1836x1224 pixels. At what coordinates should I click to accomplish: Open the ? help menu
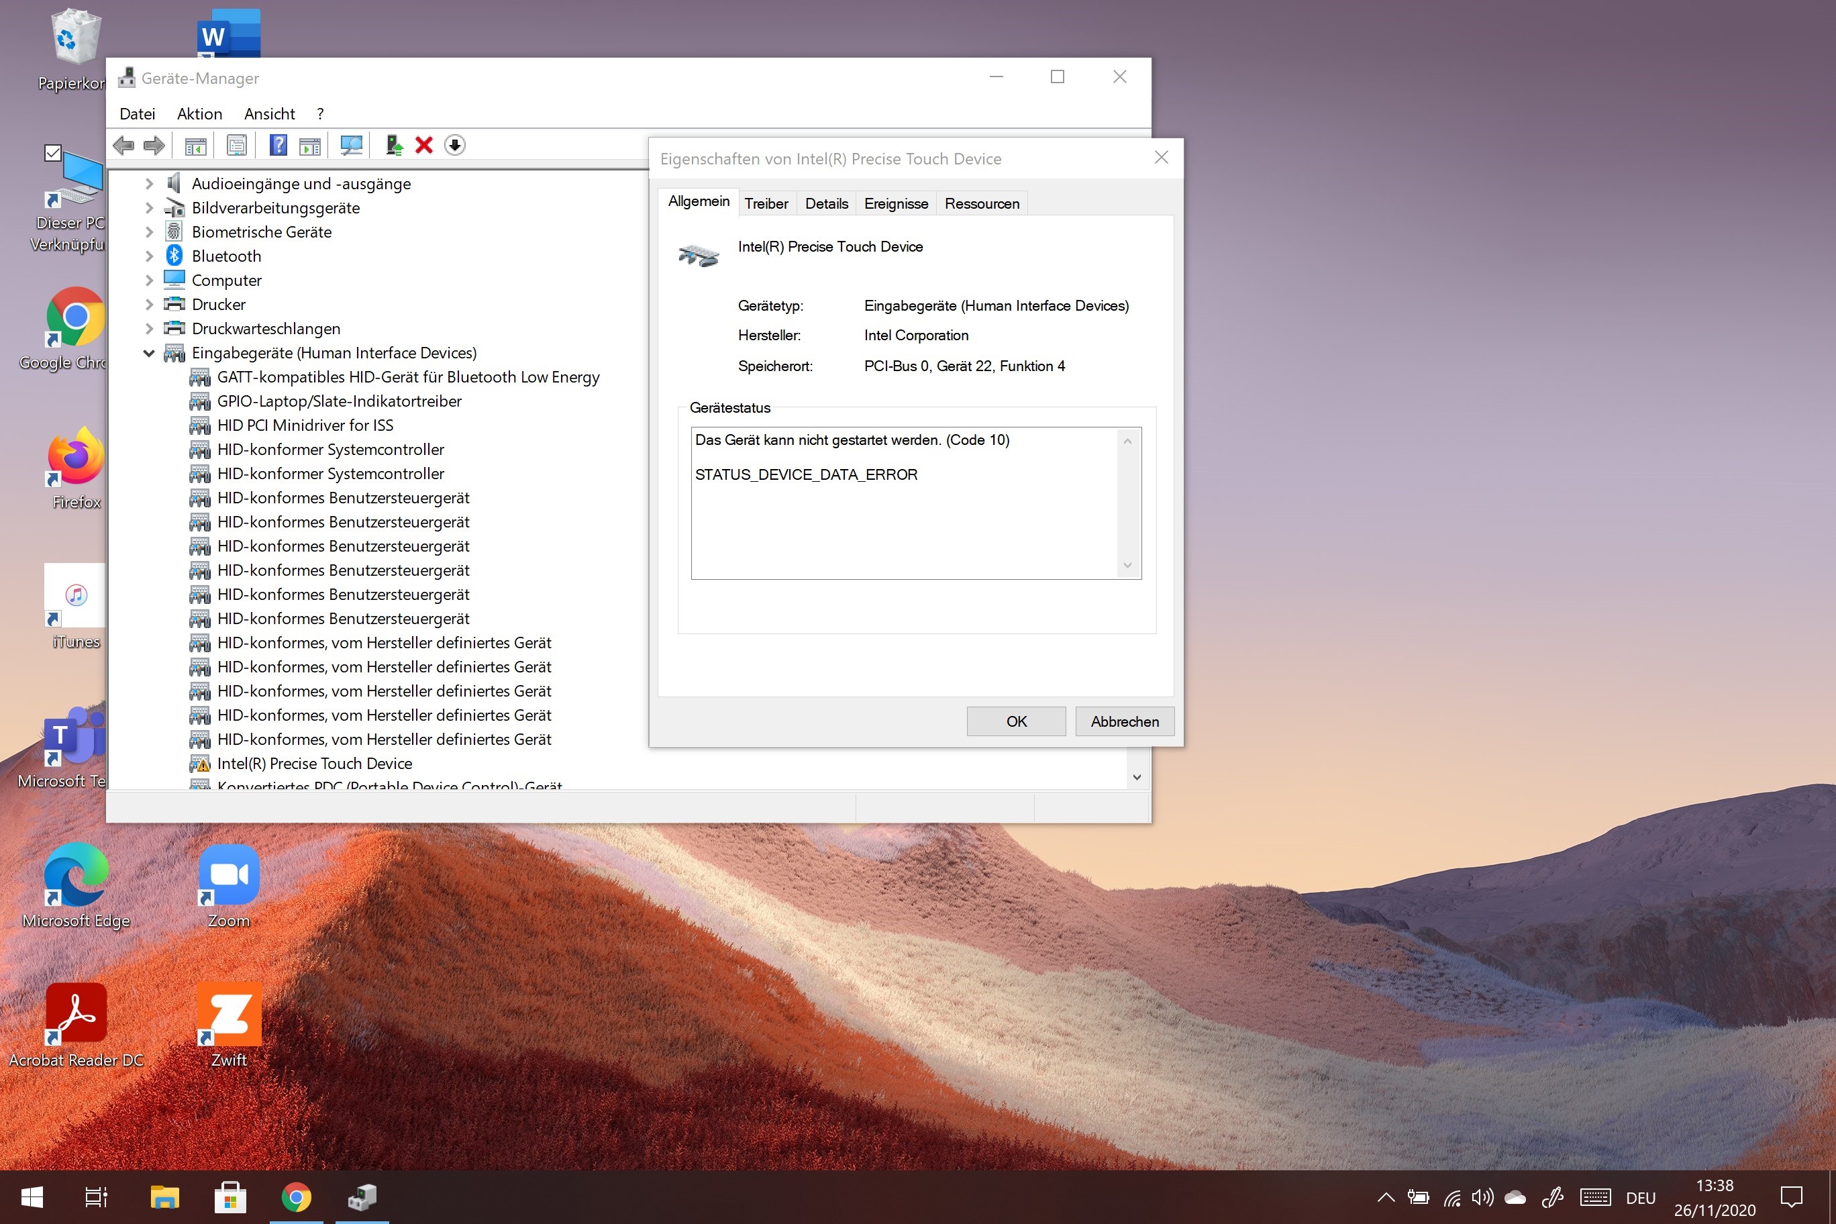[320, 114]
